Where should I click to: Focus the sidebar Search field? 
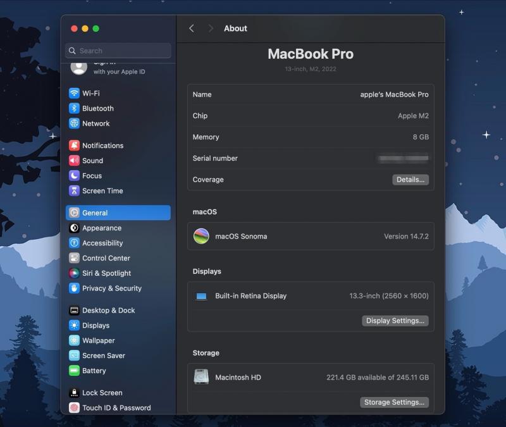pos(118,51)
